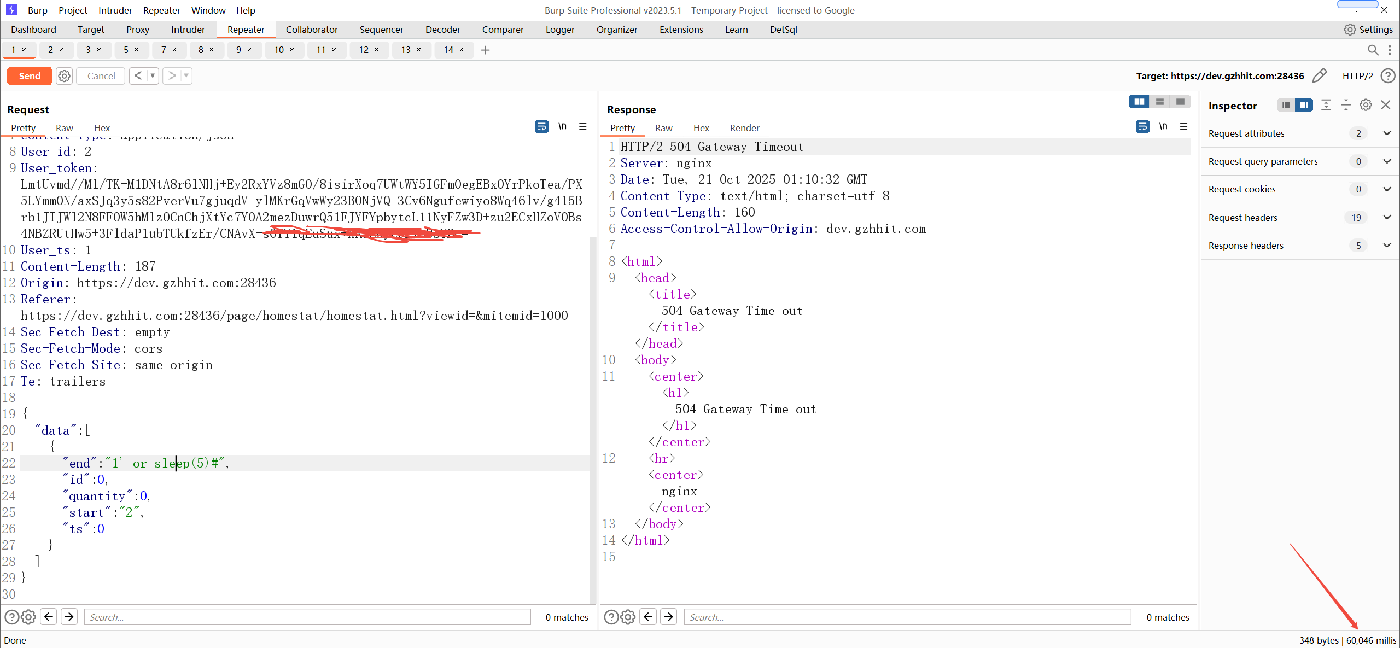Add a new Repeater tab with plus
The width and height of the screenshot is (1400, 648).
tap(485, 50)
